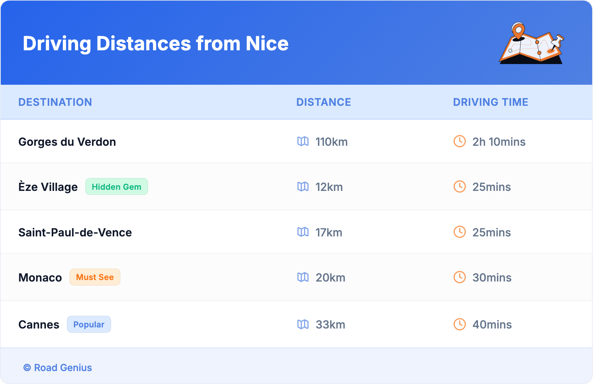Select the Cannes destination name
The height and width of the screenshot is (384, 593).
pos(39,324)
